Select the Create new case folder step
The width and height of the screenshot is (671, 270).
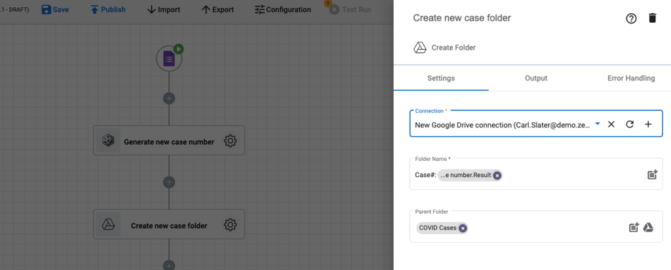(169, 224)
